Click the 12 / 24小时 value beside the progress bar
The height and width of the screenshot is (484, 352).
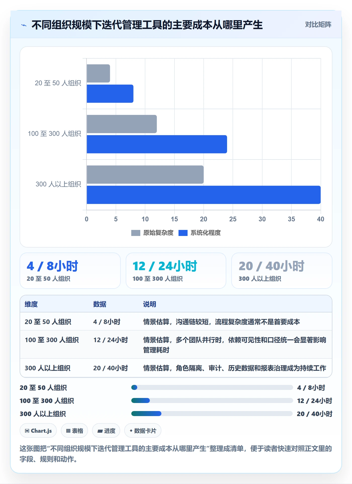[x=315, y=401]
